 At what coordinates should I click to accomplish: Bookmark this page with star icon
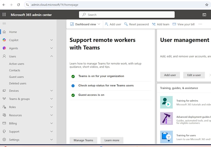click(207, 5)
